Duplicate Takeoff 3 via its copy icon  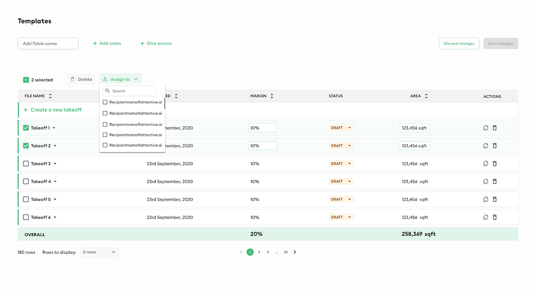[485, 163]
